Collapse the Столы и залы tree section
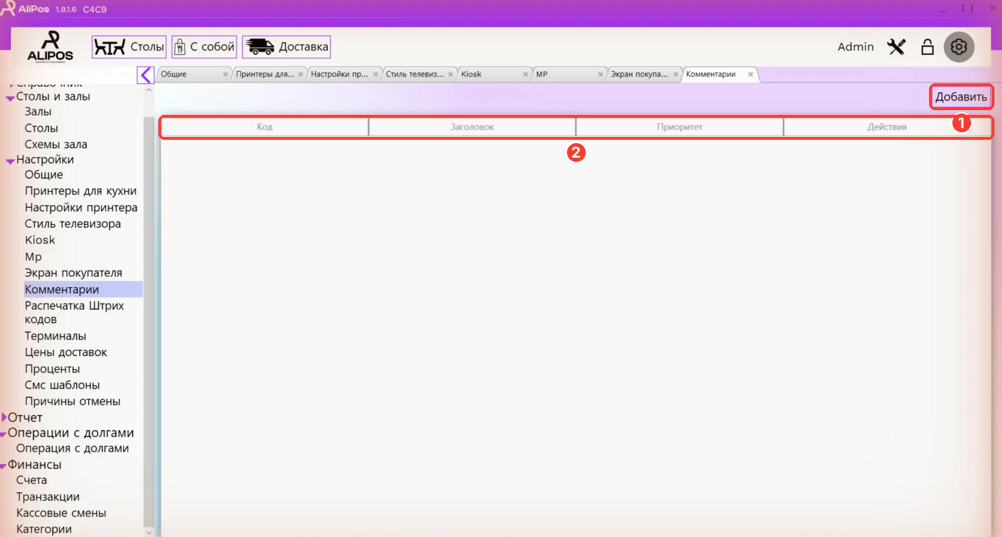 (10, 98)
